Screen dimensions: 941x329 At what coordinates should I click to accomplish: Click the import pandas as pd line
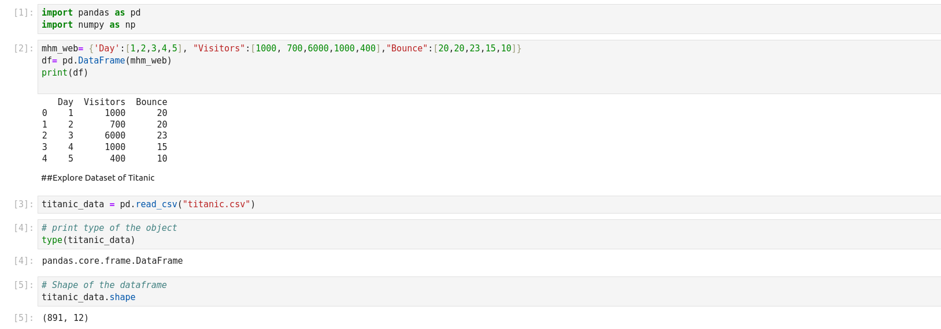tap(91, 13)
